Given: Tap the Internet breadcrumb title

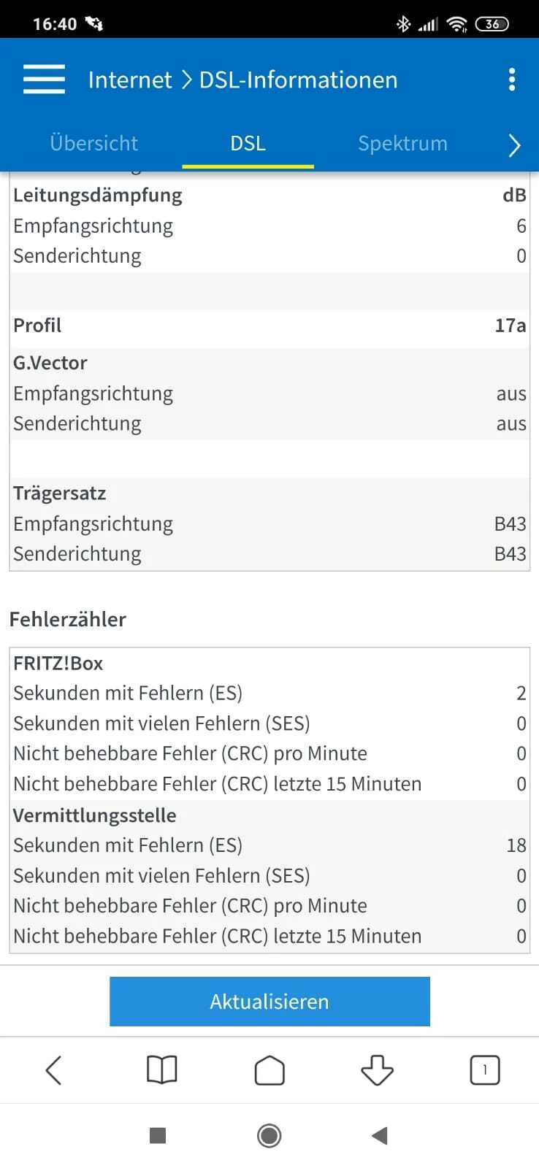Looking at the screenshot, I should (130, 80).
